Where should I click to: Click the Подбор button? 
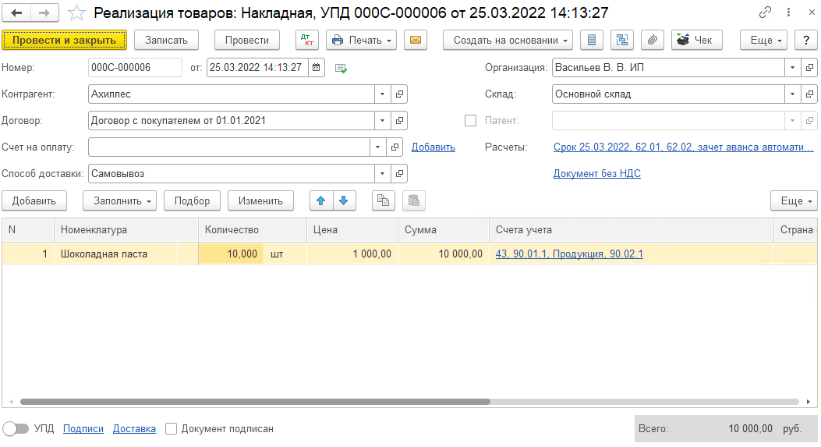tap(192, 200)
